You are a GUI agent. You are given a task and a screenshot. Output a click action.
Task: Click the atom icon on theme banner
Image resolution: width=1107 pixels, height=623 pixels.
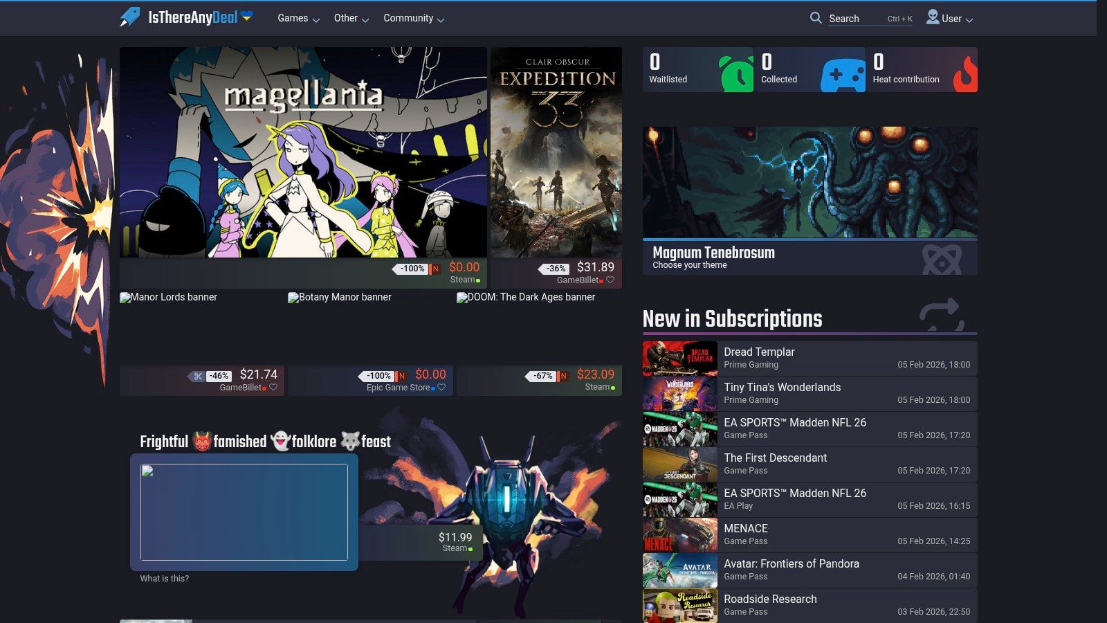[x=942, y=260]
